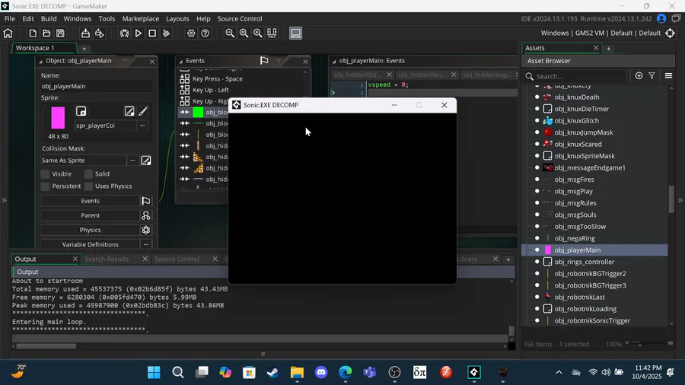Click the Events button in Object editor
Screen dimensions: 685x385
pyautogui.click(x=90, y=201)
